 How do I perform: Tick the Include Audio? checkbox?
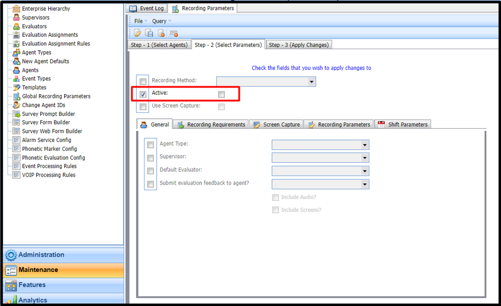coord(276,197)
